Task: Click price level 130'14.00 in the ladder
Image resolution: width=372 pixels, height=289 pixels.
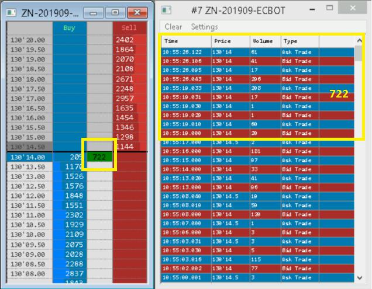Action: [x=29, y=157]
